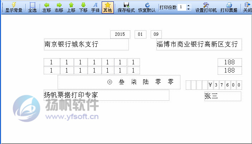Open the 字体 font settings
This screenshot has width=252, height=144.
tap(95, 7)
